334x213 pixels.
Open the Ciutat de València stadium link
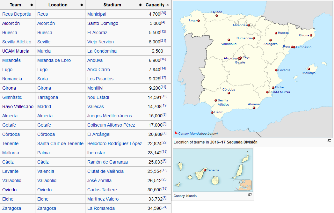coord(105,171)
